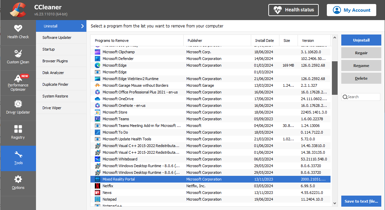Click the Microsoft Edge browser icon with 169 MB
This screenshot has height=210, width=385.
pos(98,65)
